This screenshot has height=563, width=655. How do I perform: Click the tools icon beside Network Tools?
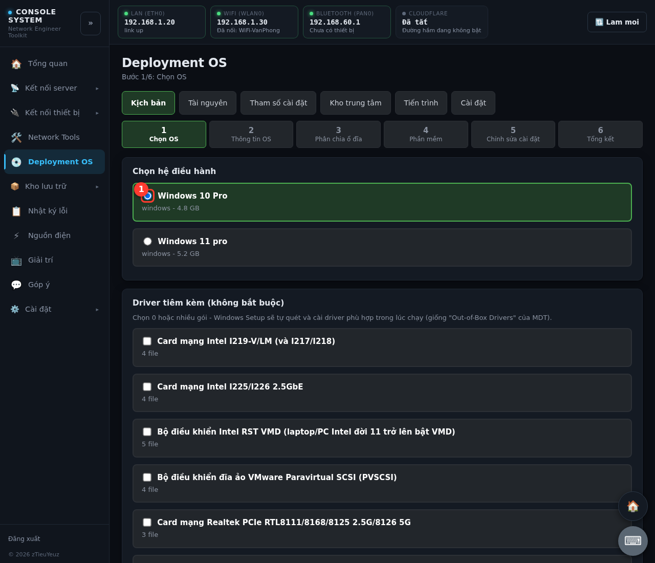[x=16, y=137]
